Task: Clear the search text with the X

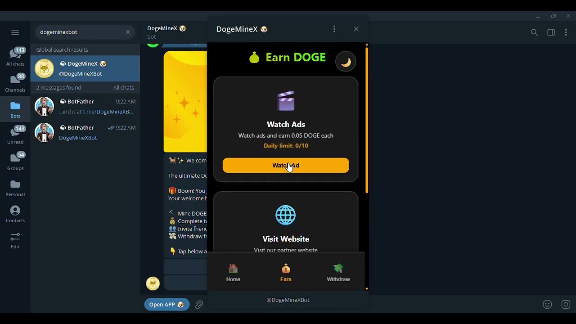Action: (x=128, y=32)
